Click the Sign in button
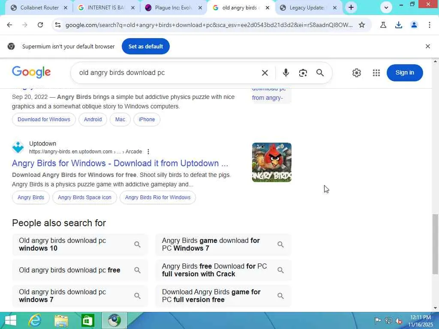Image resolution: width=439 pixels, height=329 pixels. [x=405, y=73]
